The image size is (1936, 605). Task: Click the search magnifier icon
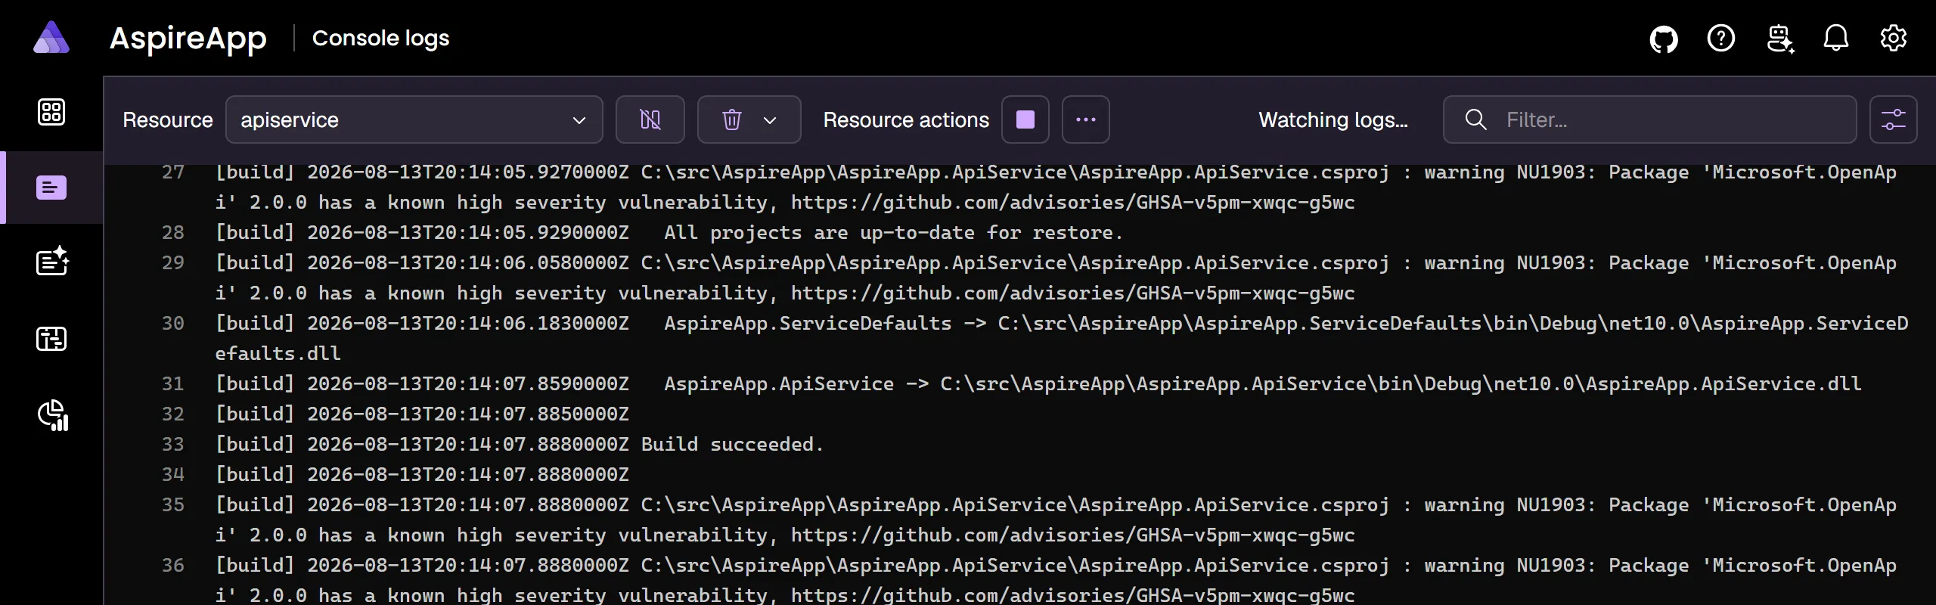(1475, 119)
